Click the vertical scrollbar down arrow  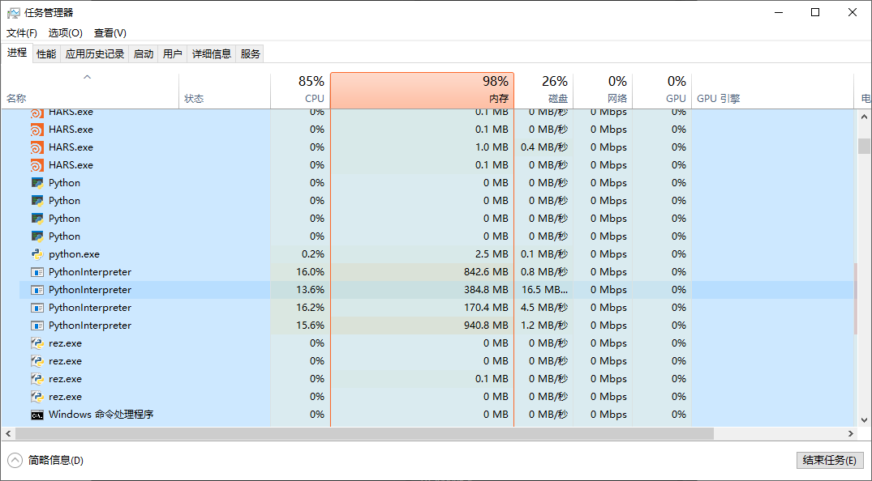click(864, 421)
